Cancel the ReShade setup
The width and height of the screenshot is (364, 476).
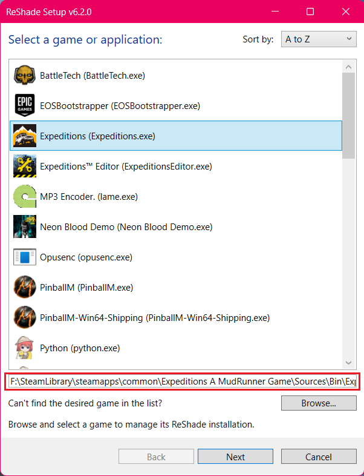319,457
